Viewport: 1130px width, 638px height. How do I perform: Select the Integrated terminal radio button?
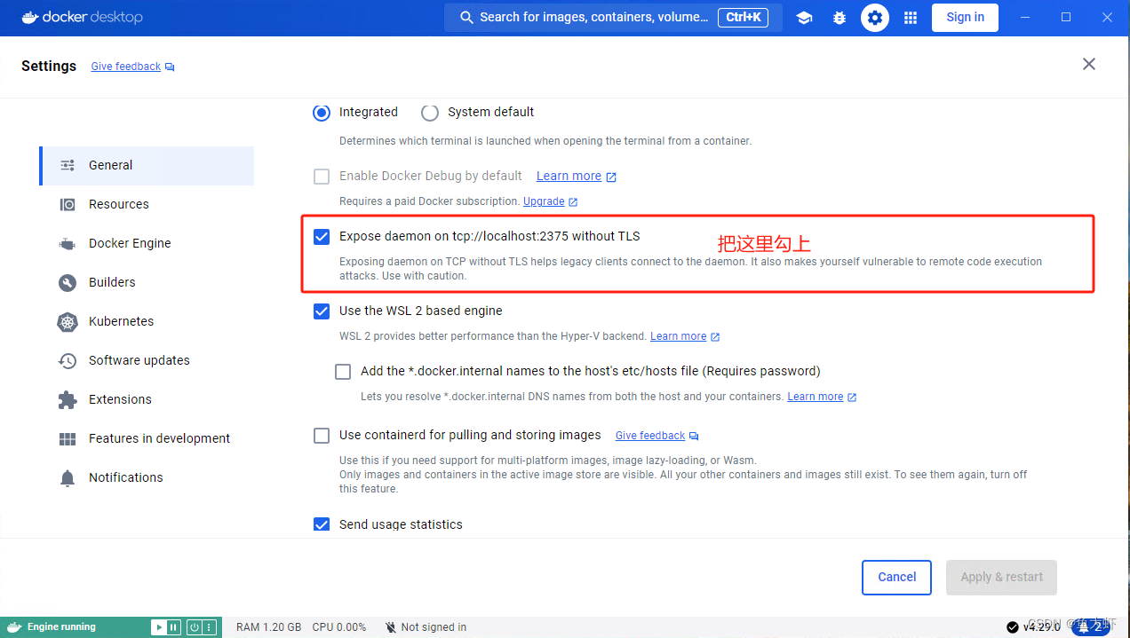(x=321, y=113)
